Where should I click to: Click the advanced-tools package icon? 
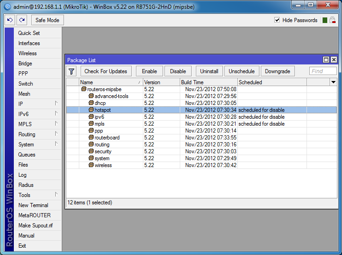pos(91,96)
